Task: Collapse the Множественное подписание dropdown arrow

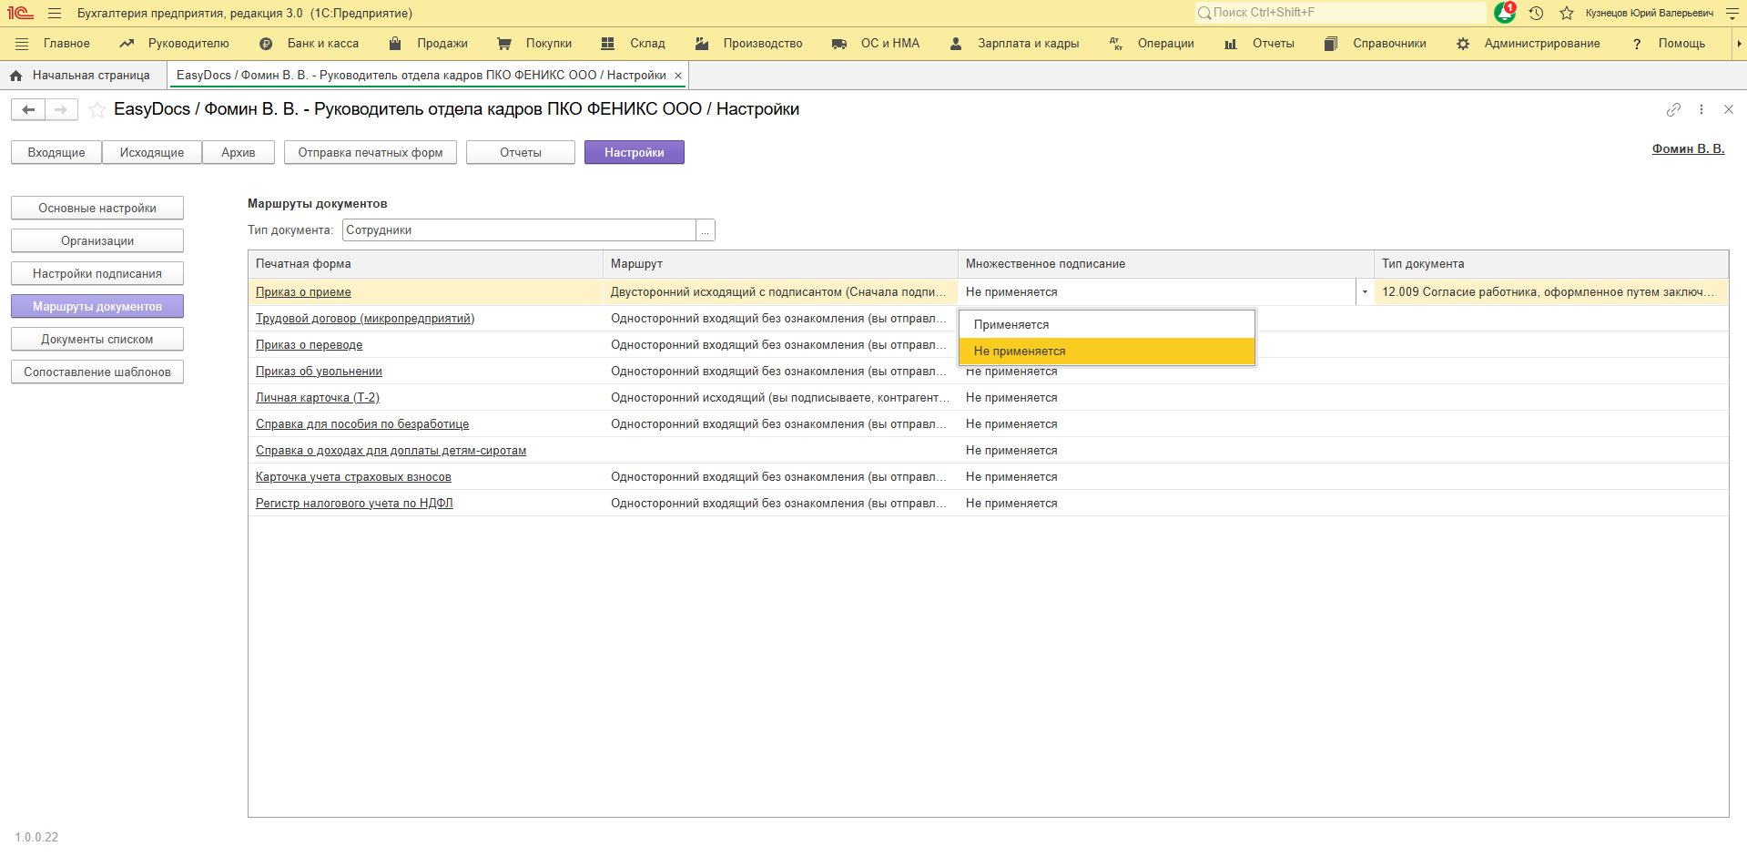Action: (1365, 292)
